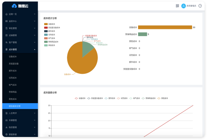This screenshot has height=140, width=207.
Task: Click the home icon beside 运维一览
Action: click(6, 14)
